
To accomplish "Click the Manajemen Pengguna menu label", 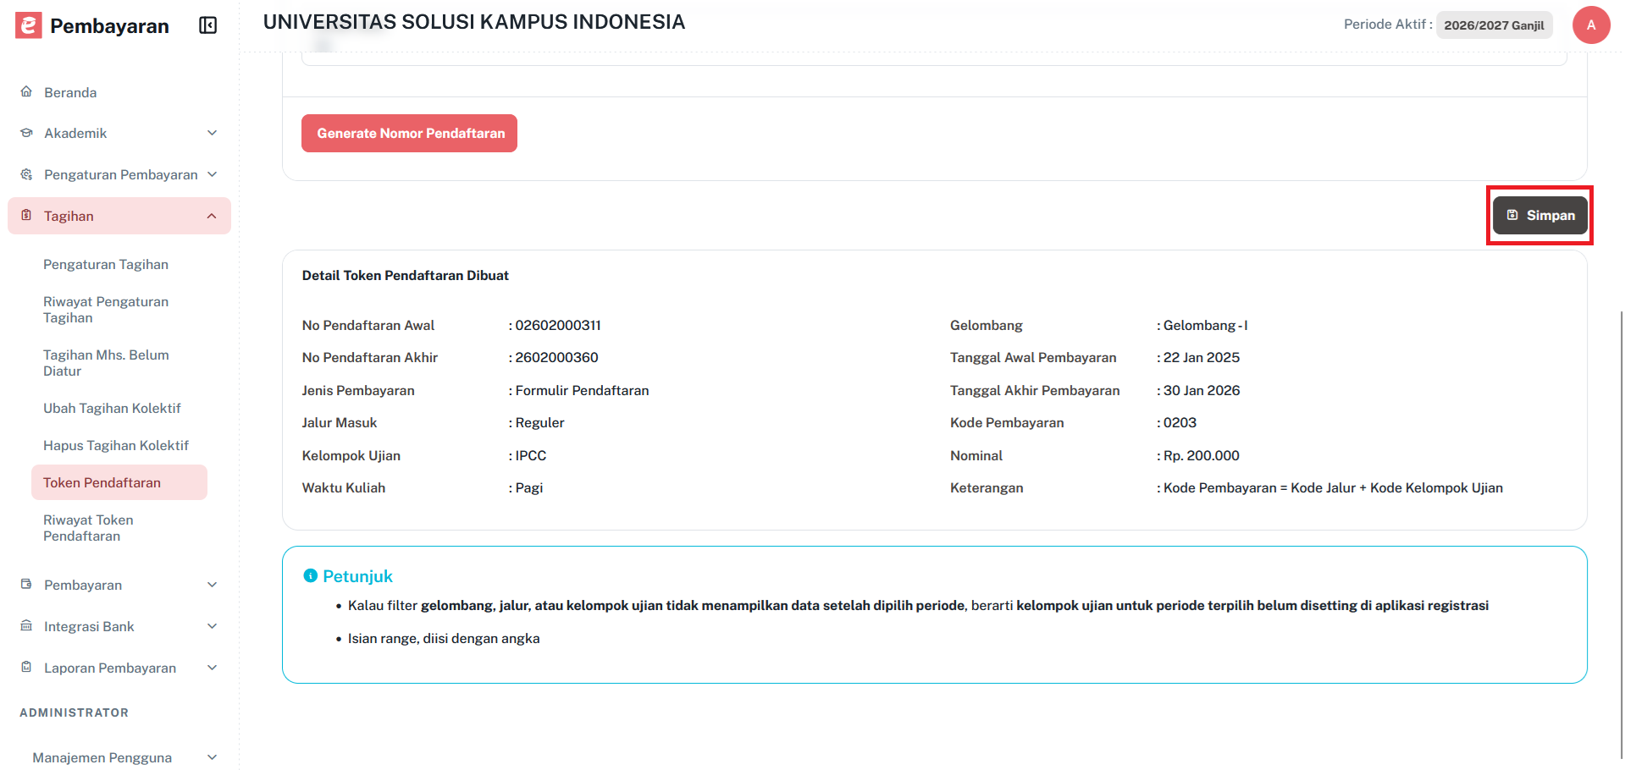I will [x=102, y=757].
